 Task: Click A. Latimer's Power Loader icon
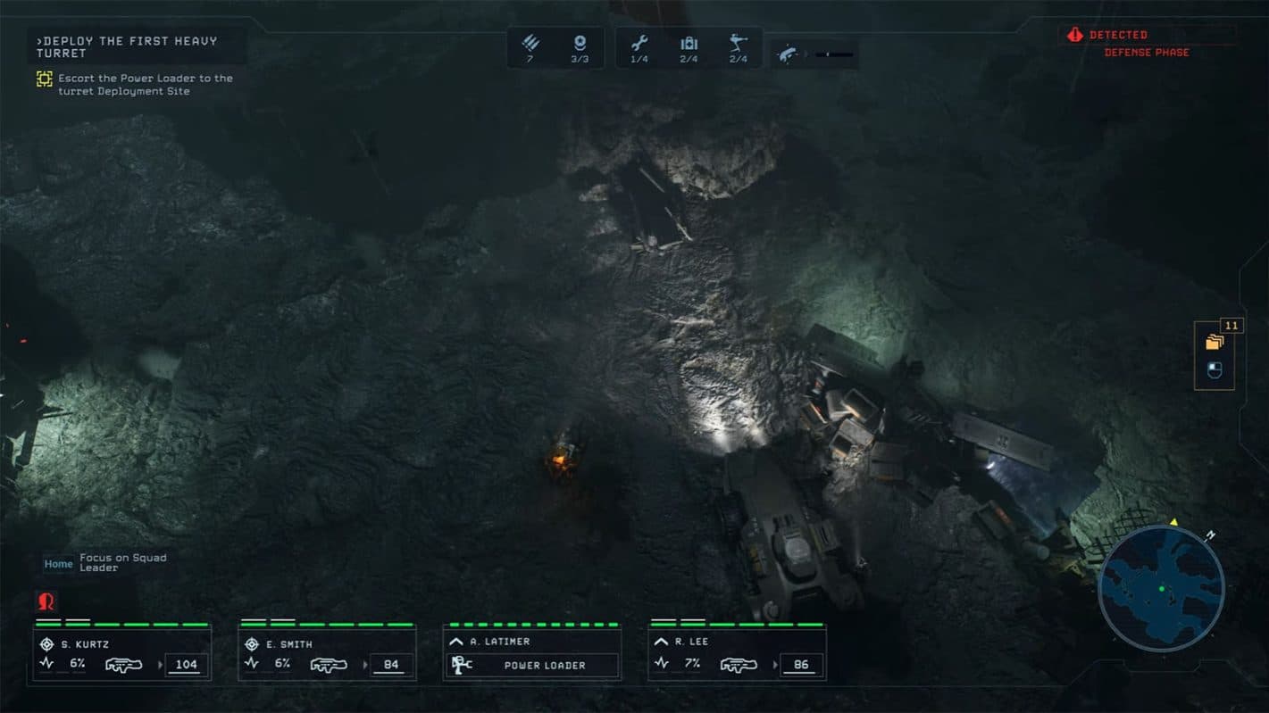(462, 665)
